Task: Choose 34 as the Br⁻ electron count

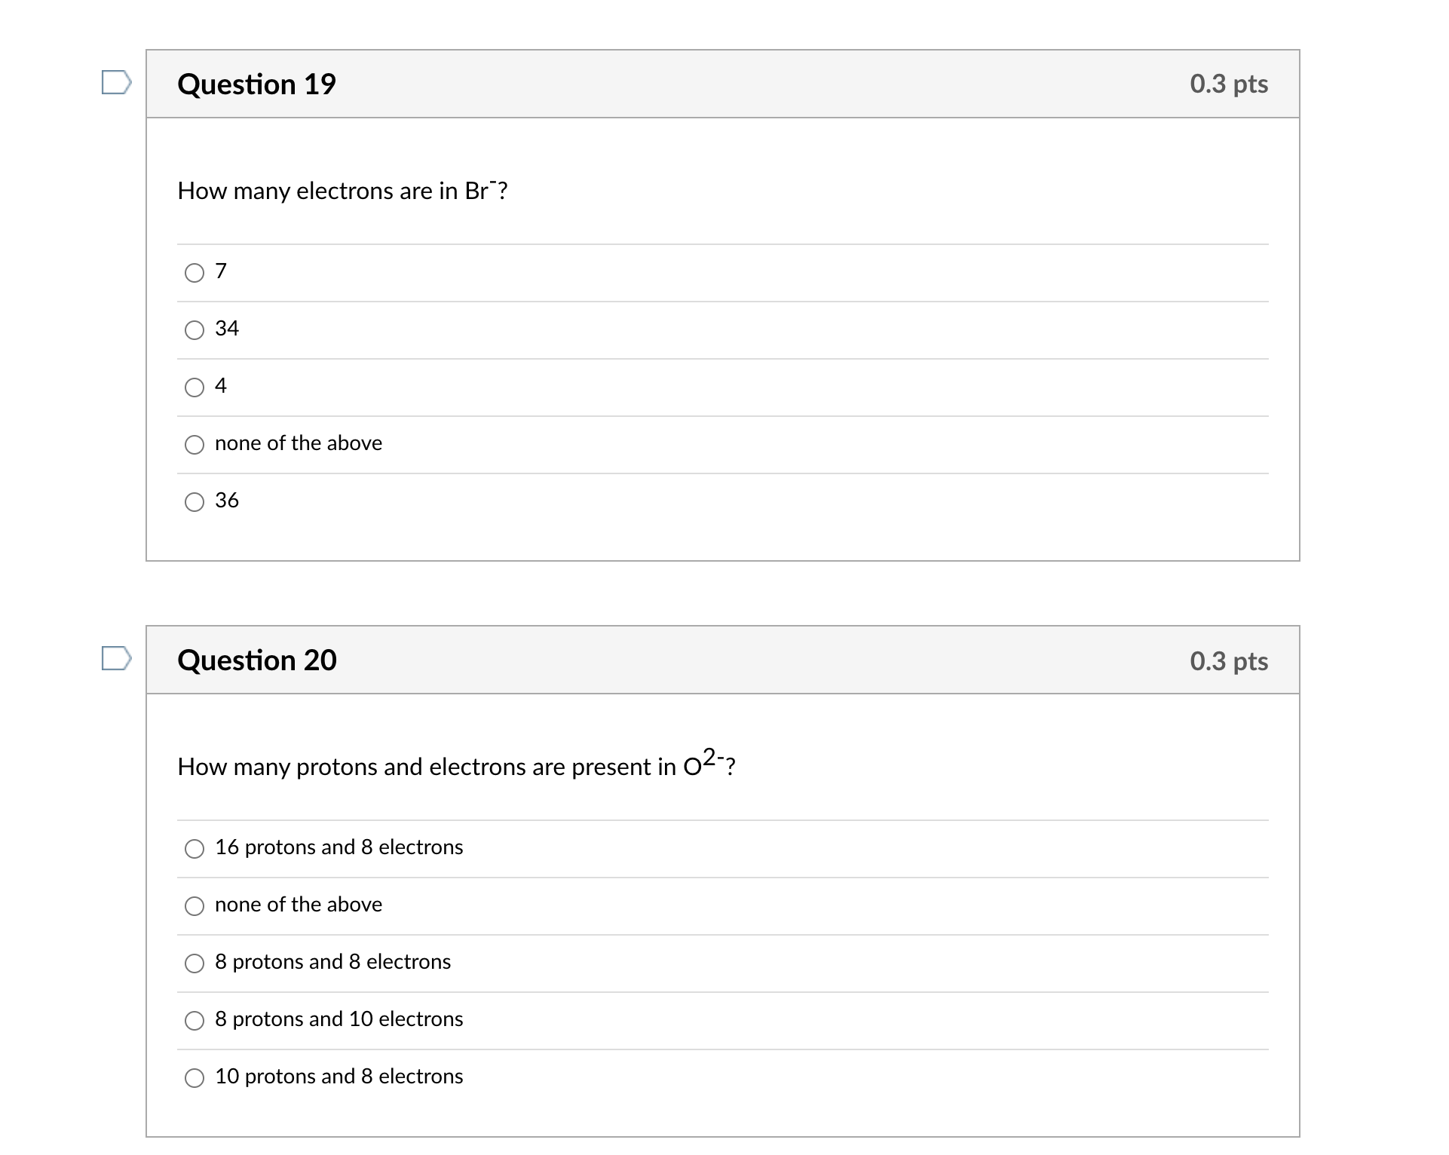Action: click(195, 330)
